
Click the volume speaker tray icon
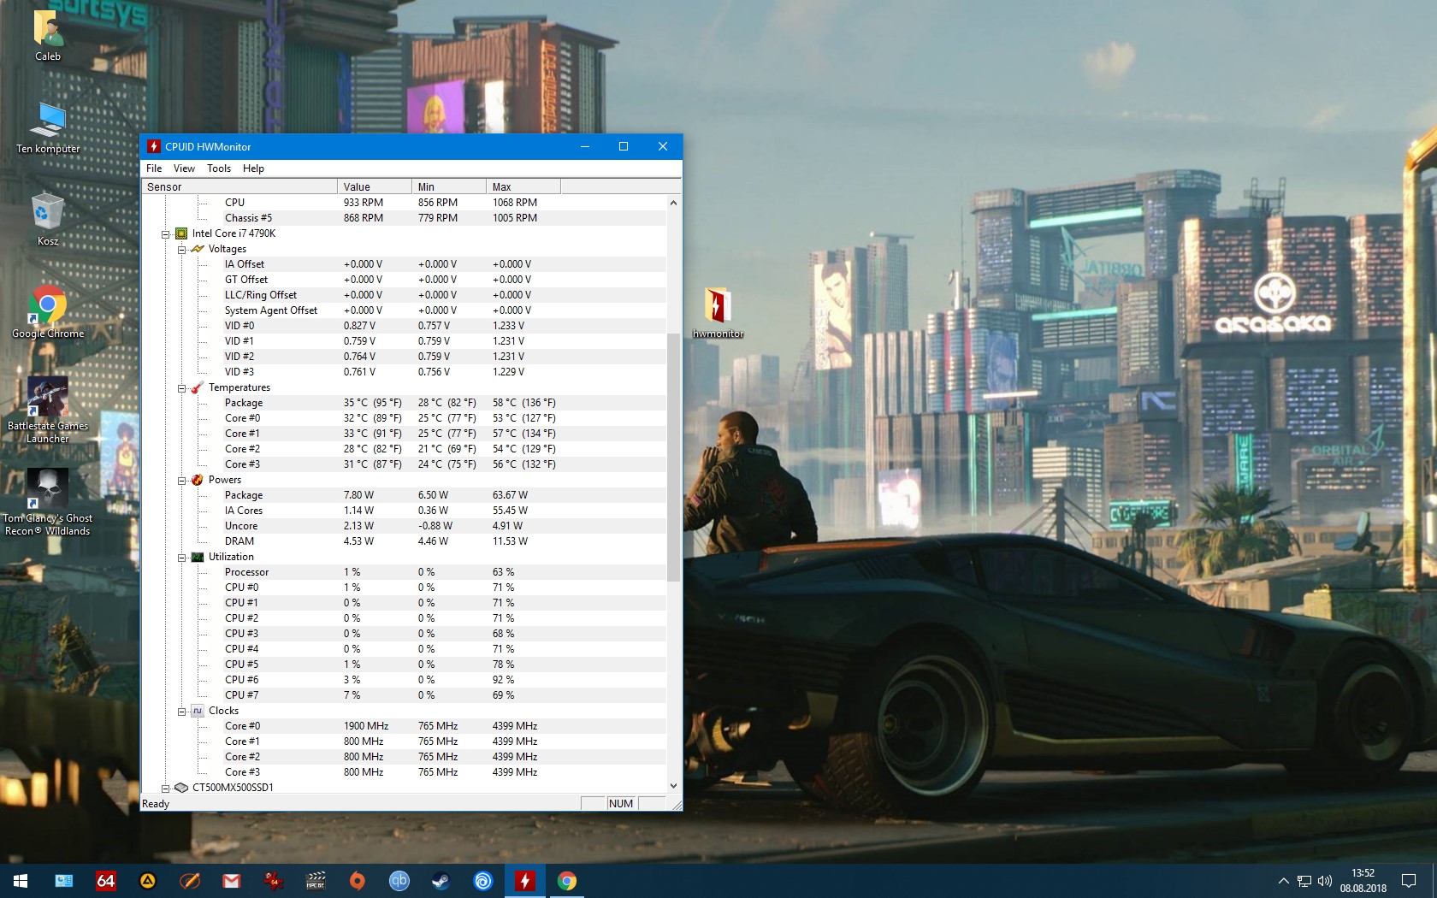1325,881
